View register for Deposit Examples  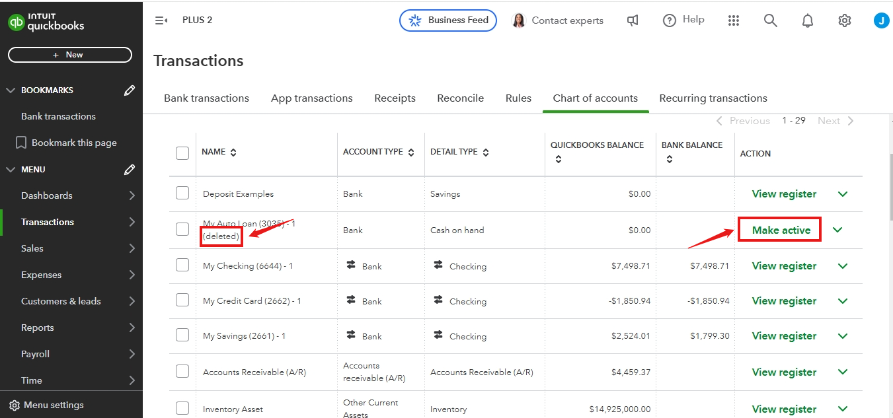[784, 194]
